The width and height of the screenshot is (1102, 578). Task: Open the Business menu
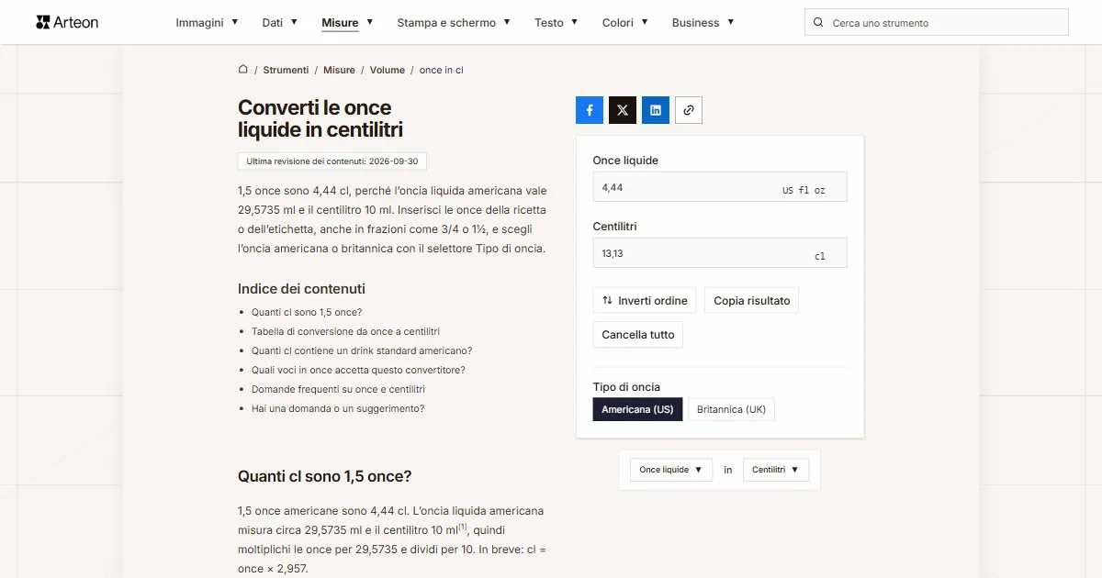(703, 22)
